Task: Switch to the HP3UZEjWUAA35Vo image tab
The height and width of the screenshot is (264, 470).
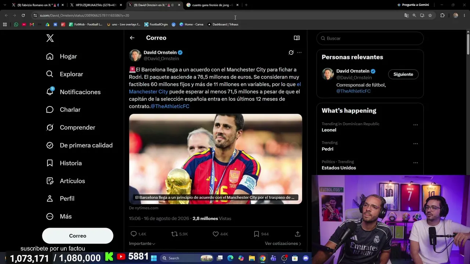Action: pyautogui.click(x=96, y=5)
